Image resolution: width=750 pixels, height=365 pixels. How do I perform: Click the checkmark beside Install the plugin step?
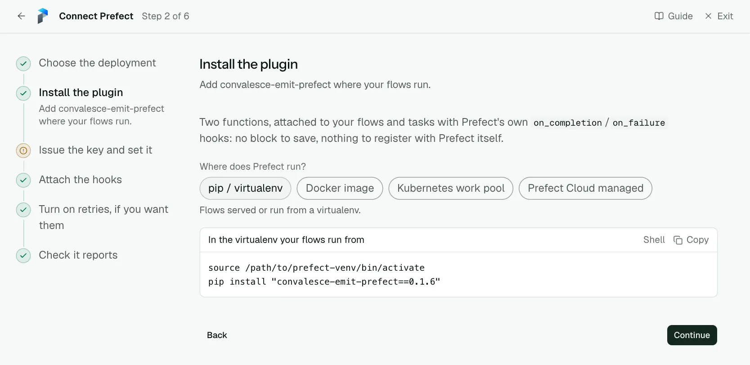pyautogui.click(x=23, y=93)
